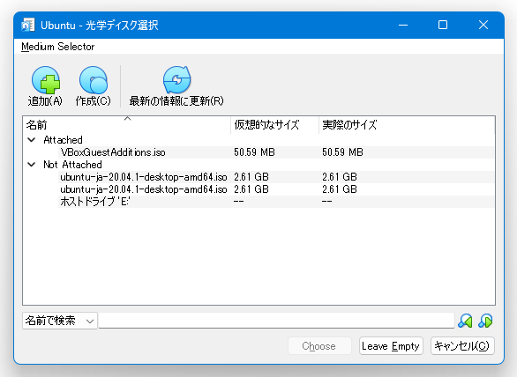Click the Create (作成) disk icon
Image resolution: width=517 pixels, height=377 pixels.
click(94, 80)
